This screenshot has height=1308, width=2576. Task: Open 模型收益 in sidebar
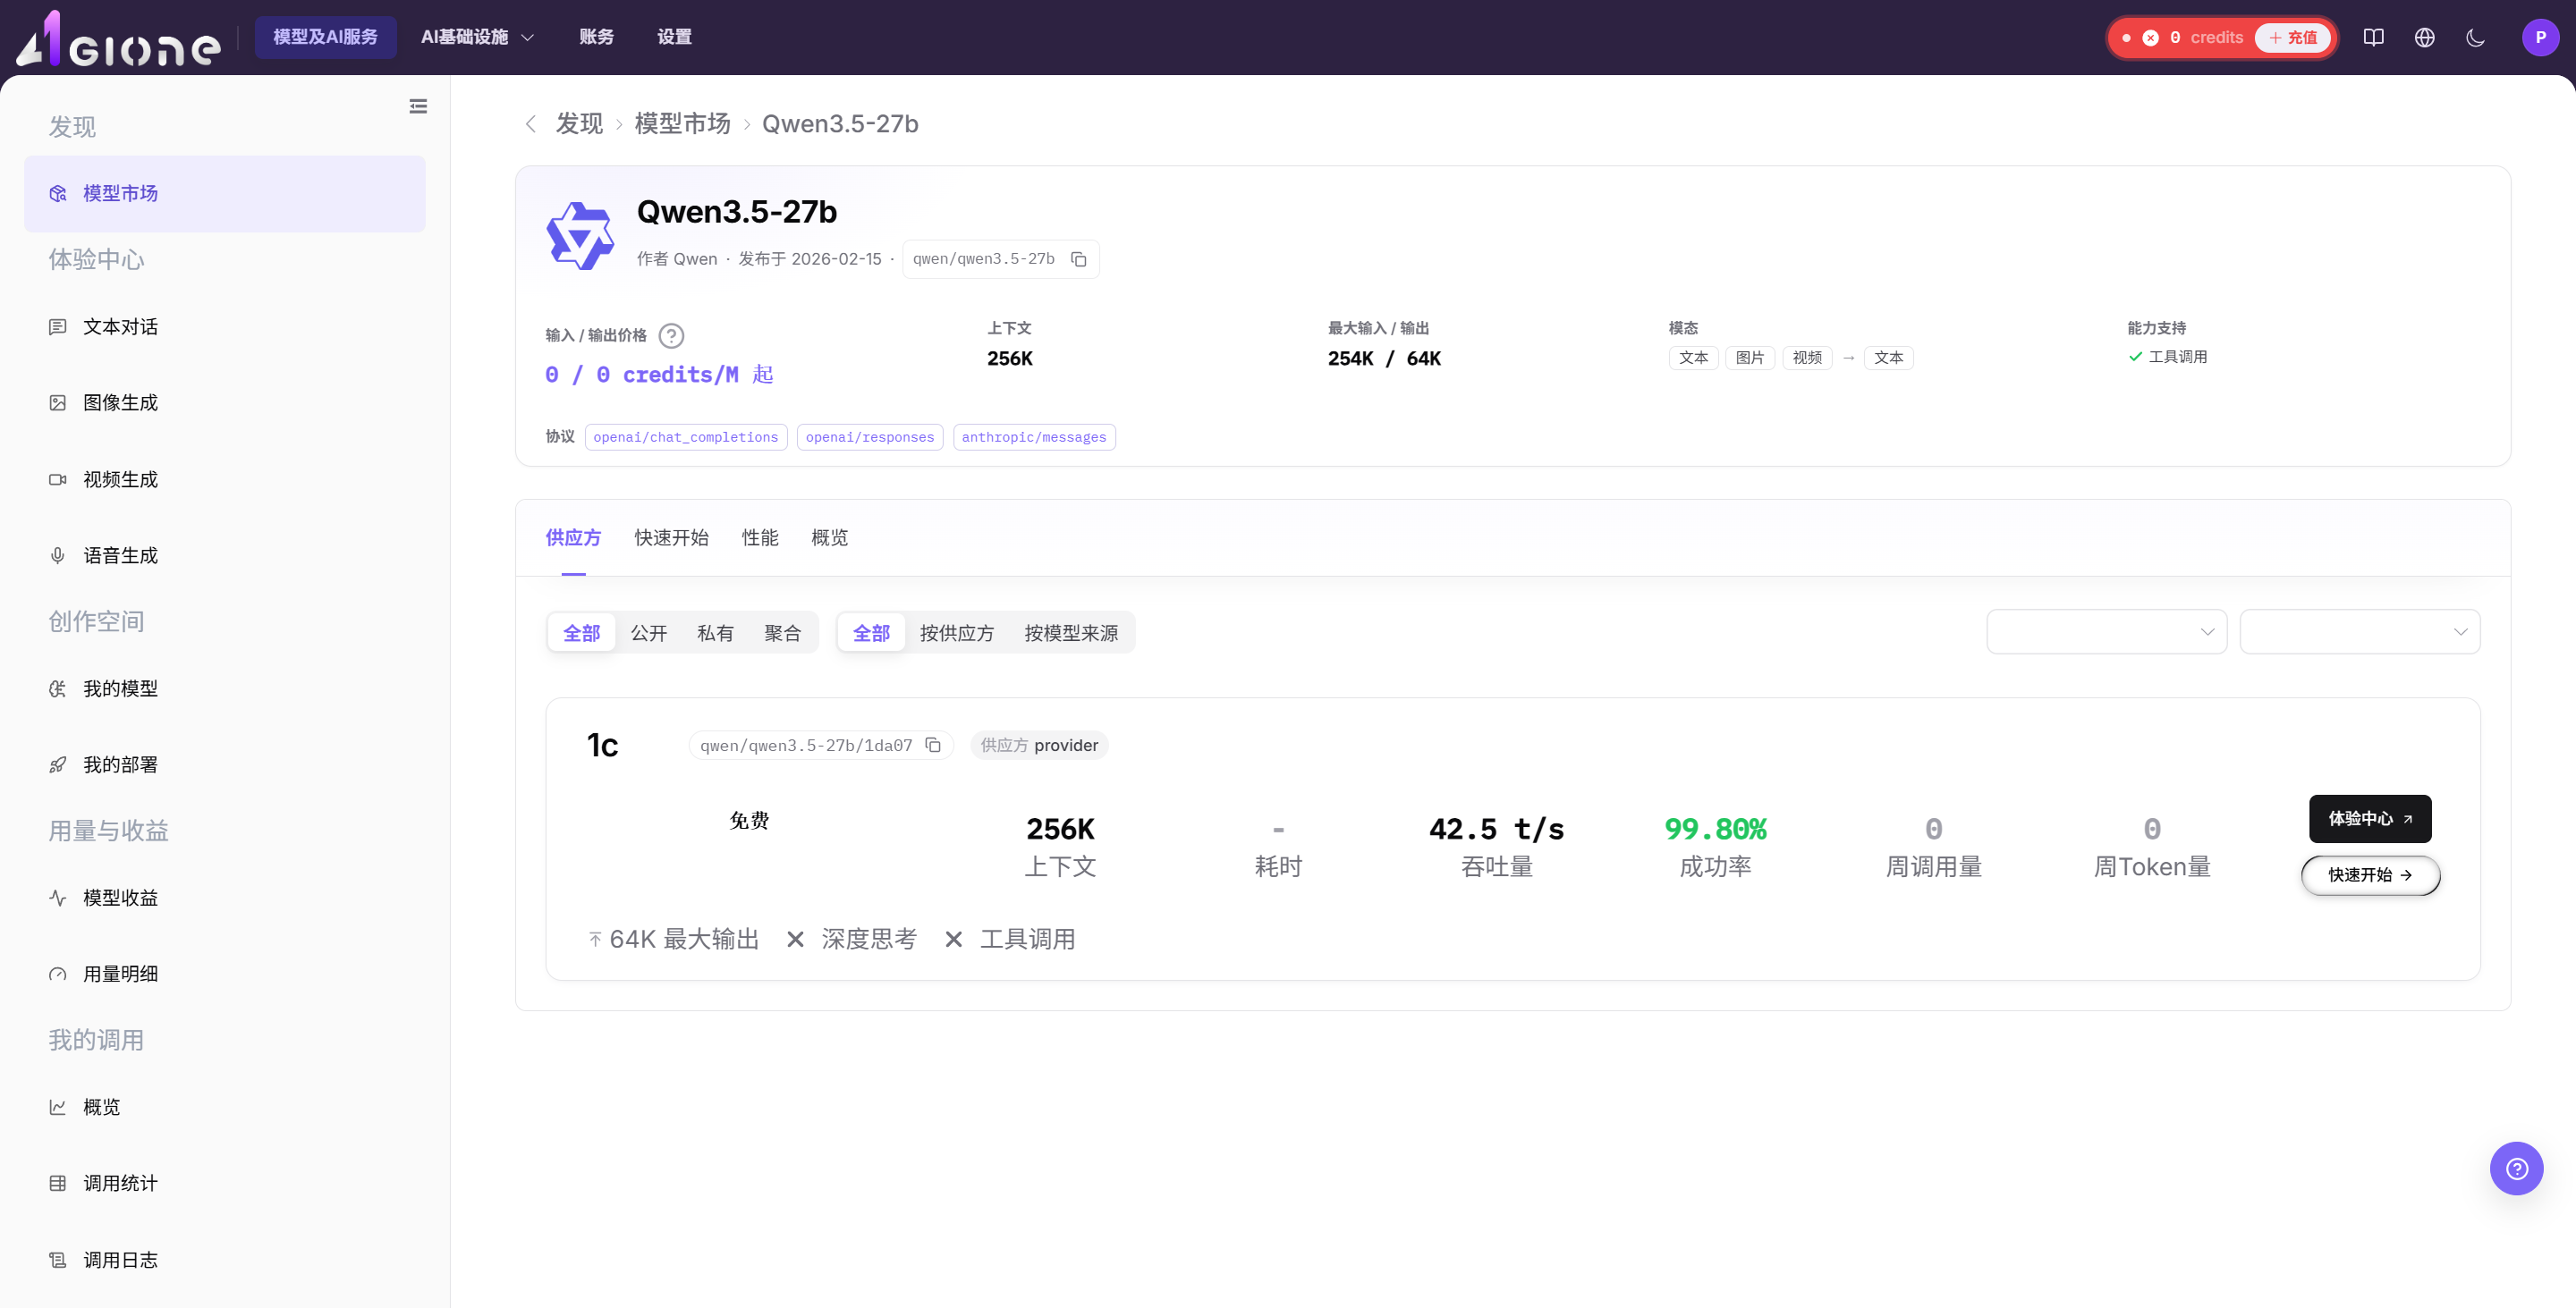click(224, 898)
